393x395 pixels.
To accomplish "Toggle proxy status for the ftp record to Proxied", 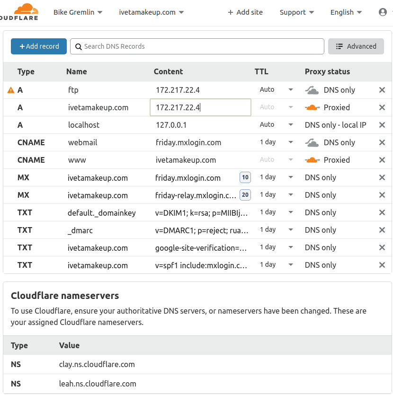I will pyautogui.click(x=312, y=89).
